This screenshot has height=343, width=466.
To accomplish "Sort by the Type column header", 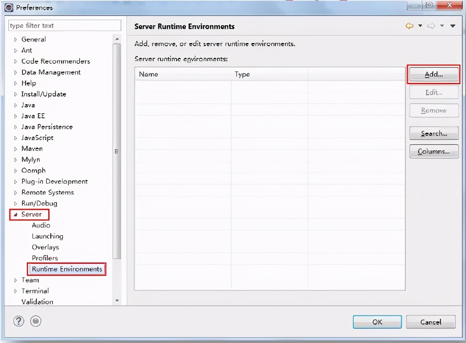I will pyautogui.click(x=269, y=74).
